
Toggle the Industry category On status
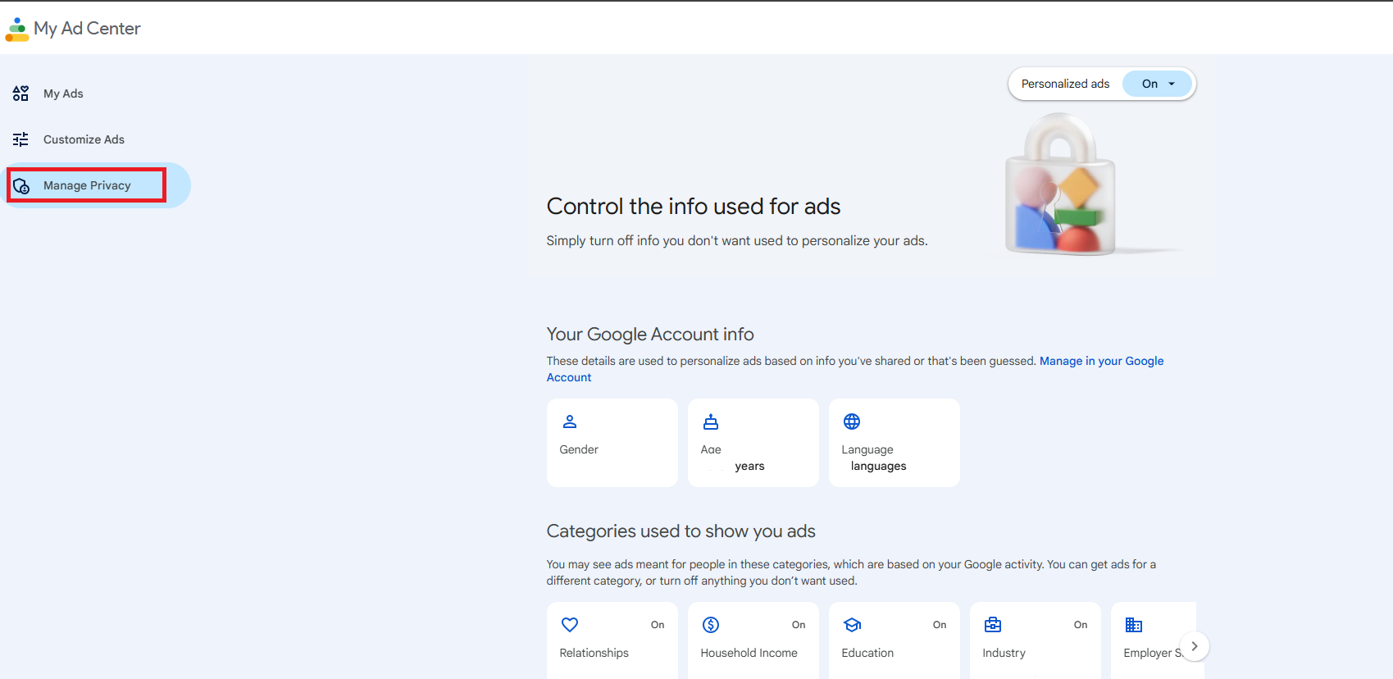[x=1081, y=625]
